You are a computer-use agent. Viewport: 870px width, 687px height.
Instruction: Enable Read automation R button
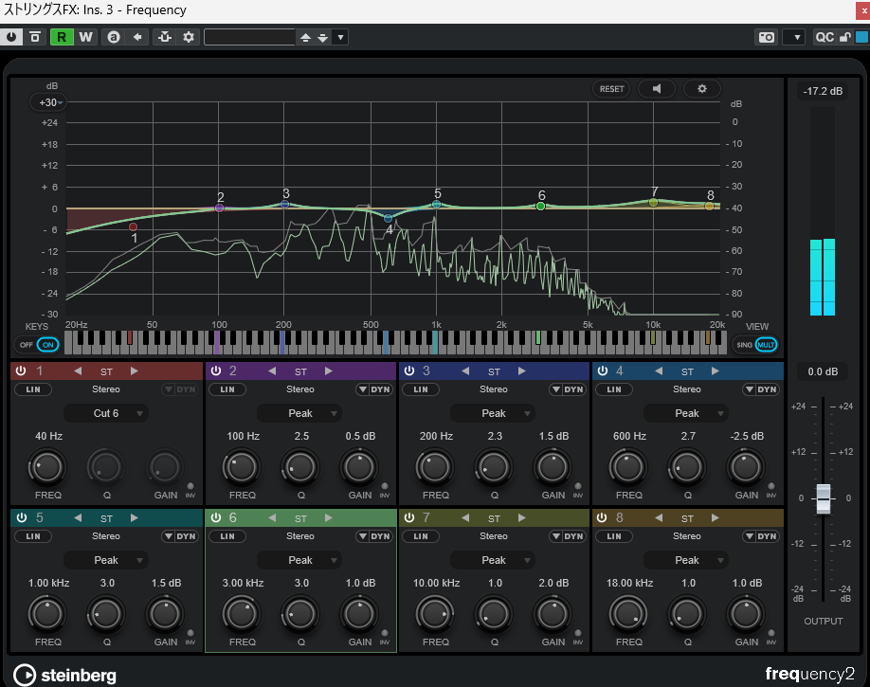coord(62,37)
